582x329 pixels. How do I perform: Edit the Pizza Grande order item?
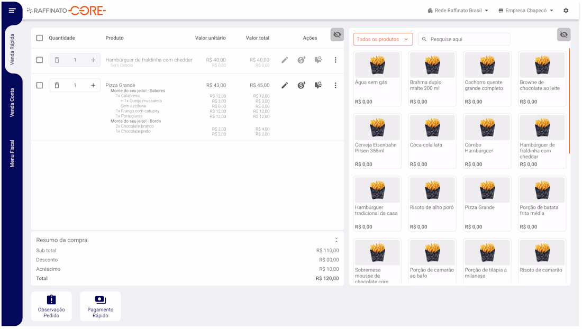tap(285, 85)
